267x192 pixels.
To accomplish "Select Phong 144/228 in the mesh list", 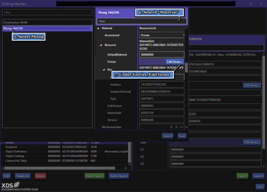I will pyautogui.click(x=47, y=28).
